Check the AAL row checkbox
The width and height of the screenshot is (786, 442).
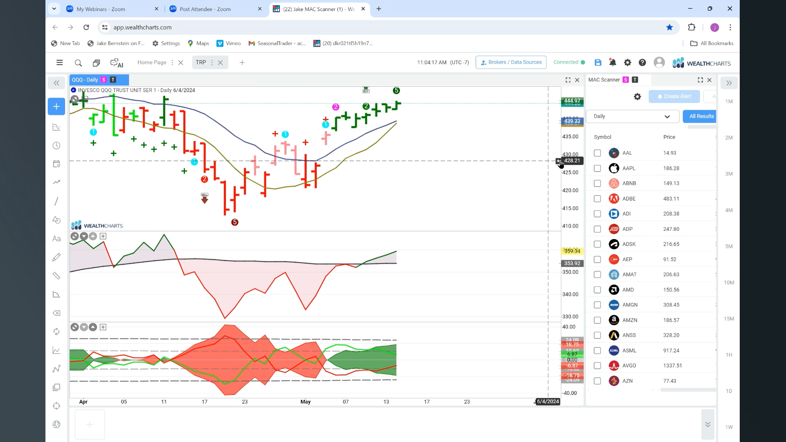tap(597, 153)
